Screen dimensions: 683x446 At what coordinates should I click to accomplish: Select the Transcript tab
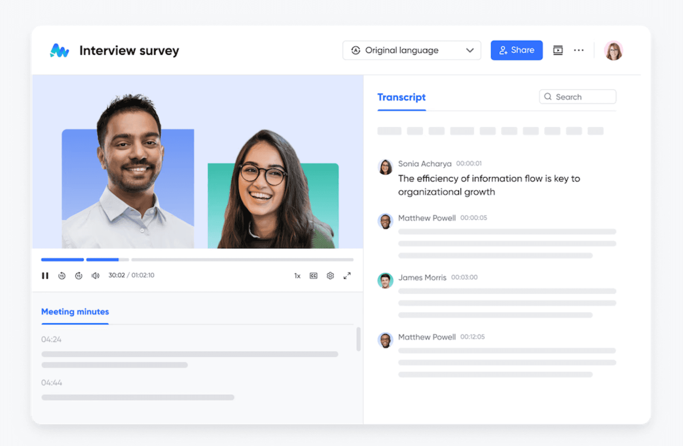[x=402, y=97]
